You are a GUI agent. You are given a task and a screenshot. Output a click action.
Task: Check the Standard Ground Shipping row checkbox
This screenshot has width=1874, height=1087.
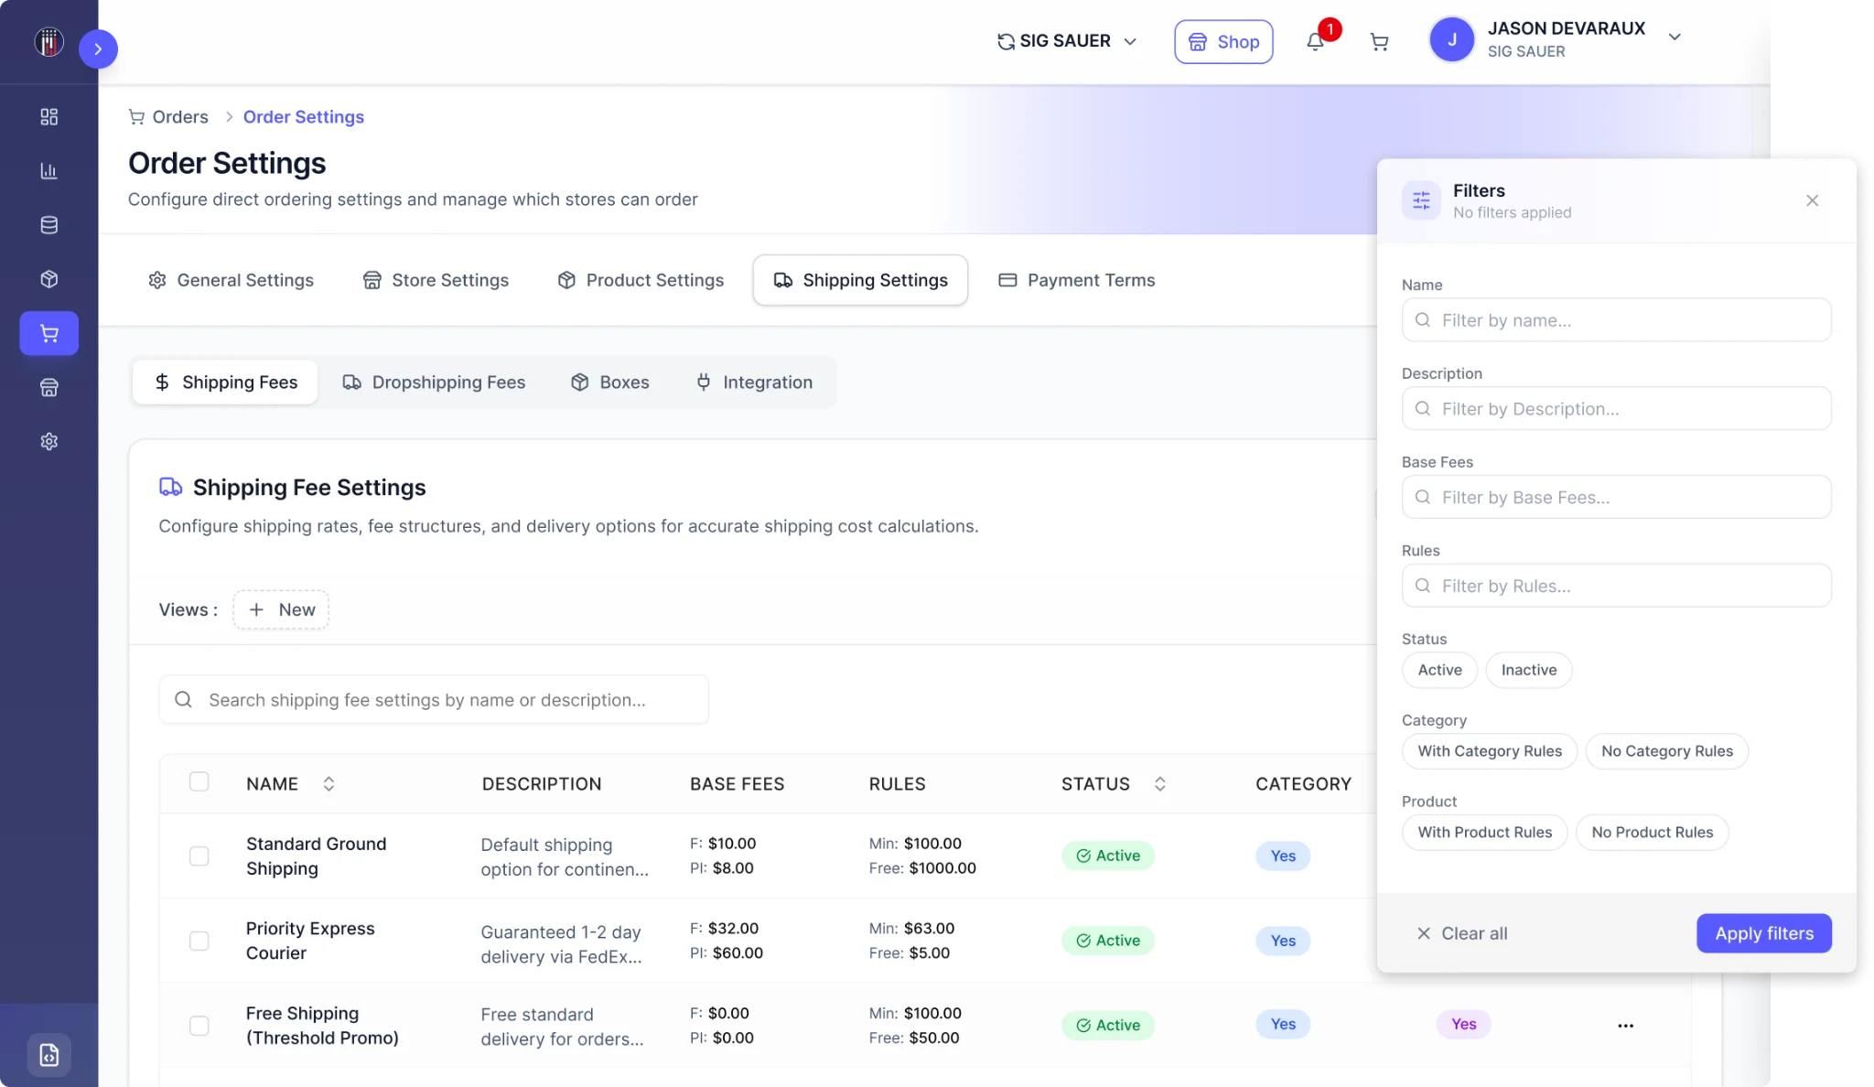pos(199,856)
